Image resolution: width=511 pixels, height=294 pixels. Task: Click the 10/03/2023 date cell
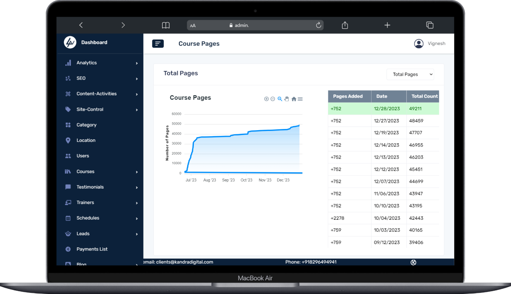(x=389, y=230)
